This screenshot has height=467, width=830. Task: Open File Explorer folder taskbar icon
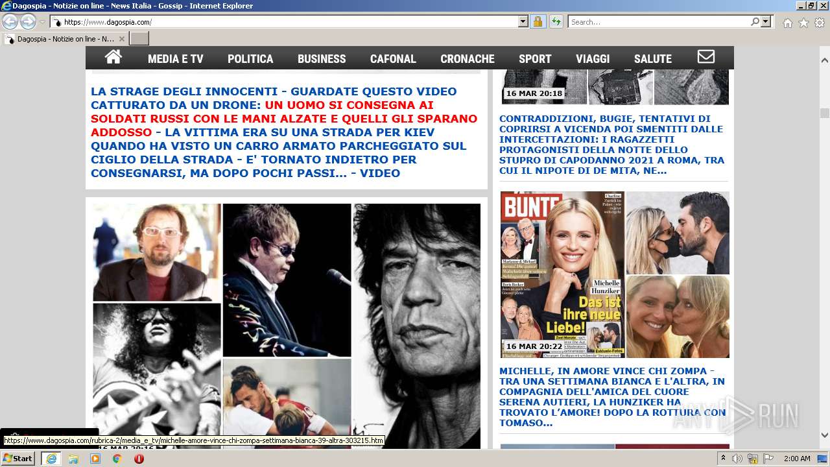[x=73, y=459]
